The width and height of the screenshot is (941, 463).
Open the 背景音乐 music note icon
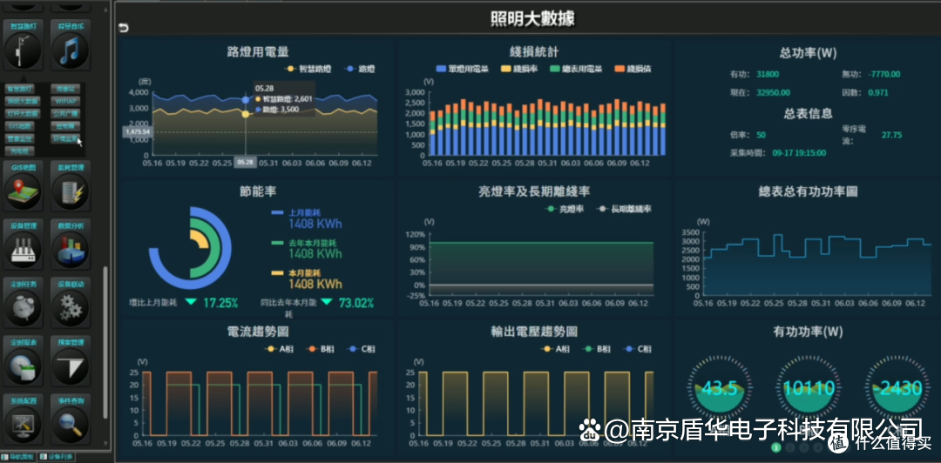tap(71, 51)
